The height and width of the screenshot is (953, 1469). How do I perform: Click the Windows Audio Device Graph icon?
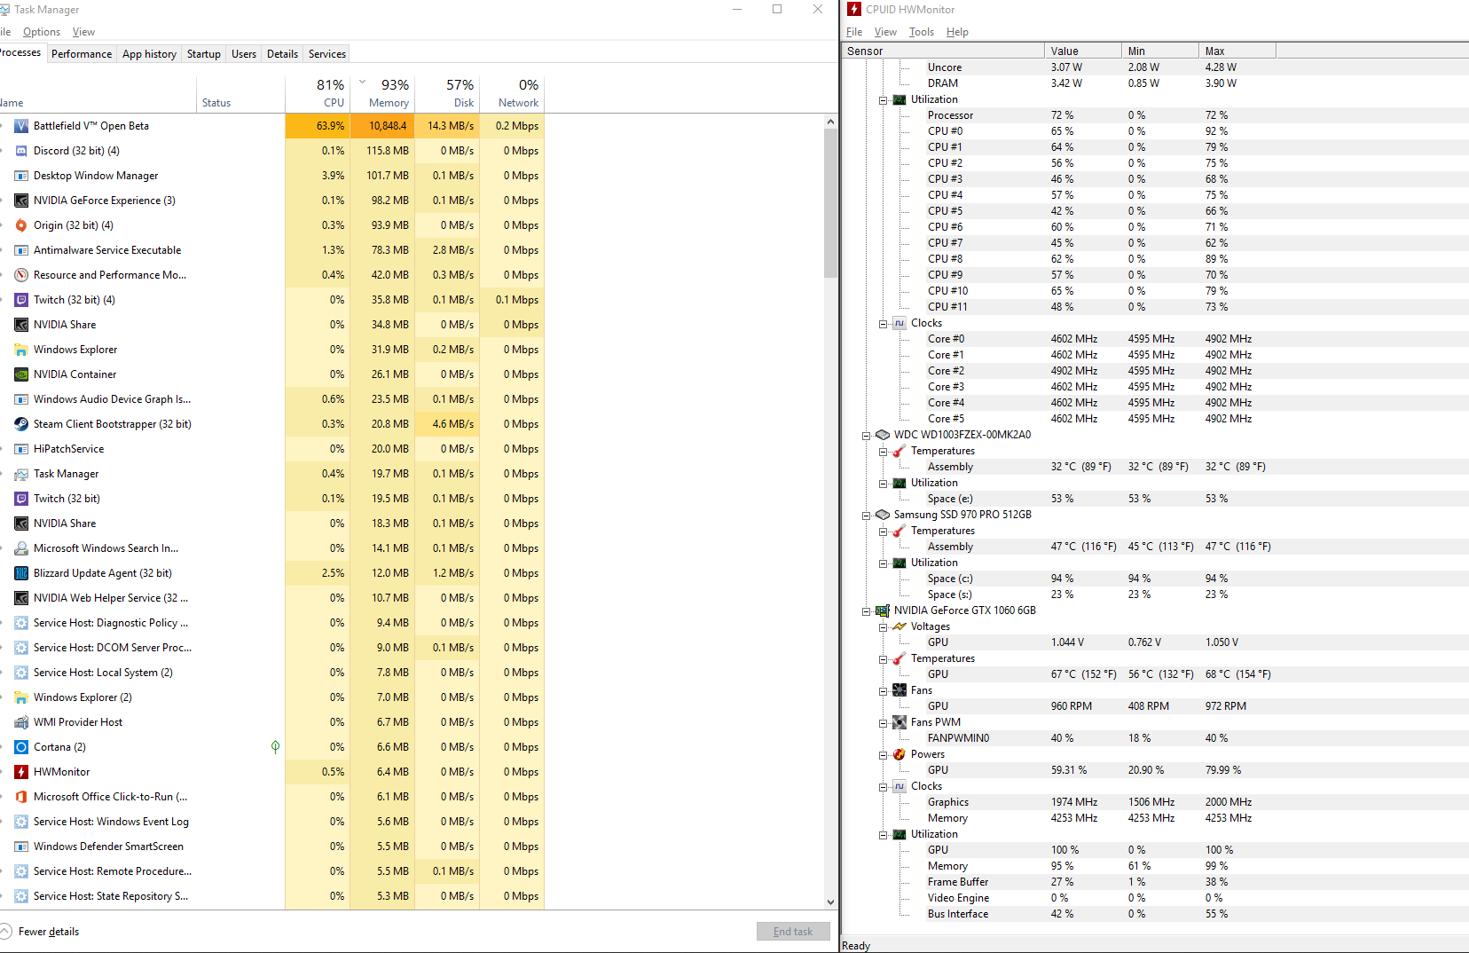(x=21, y=399)
